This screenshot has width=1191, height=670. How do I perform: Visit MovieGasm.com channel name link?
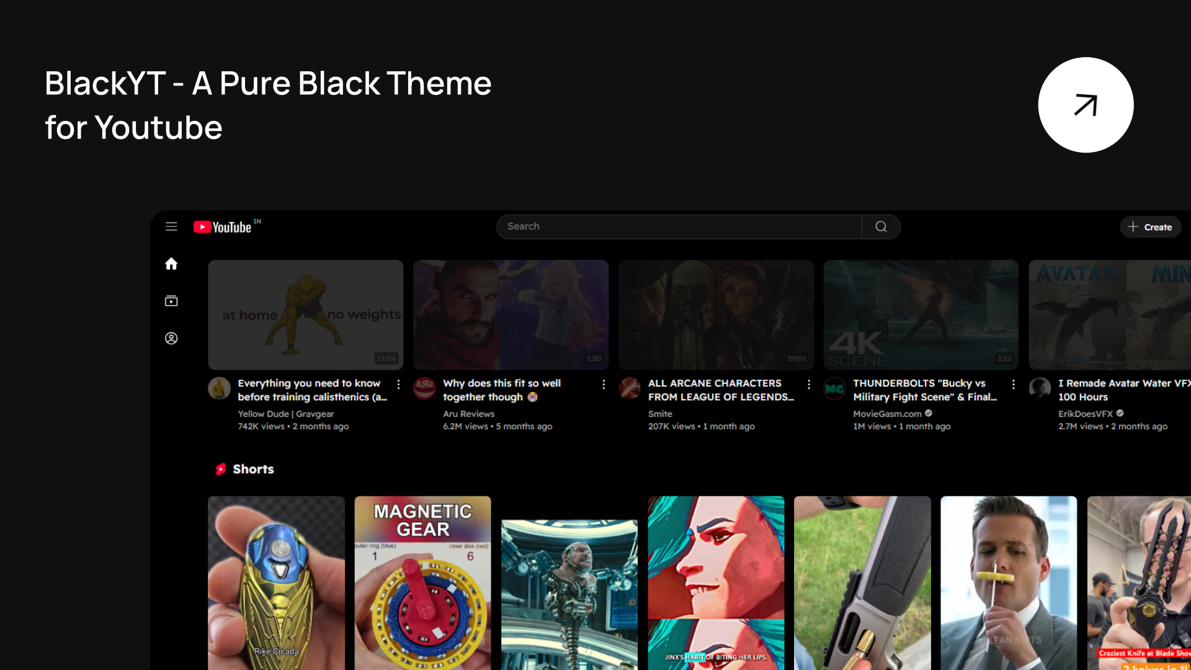click(888, 414)
